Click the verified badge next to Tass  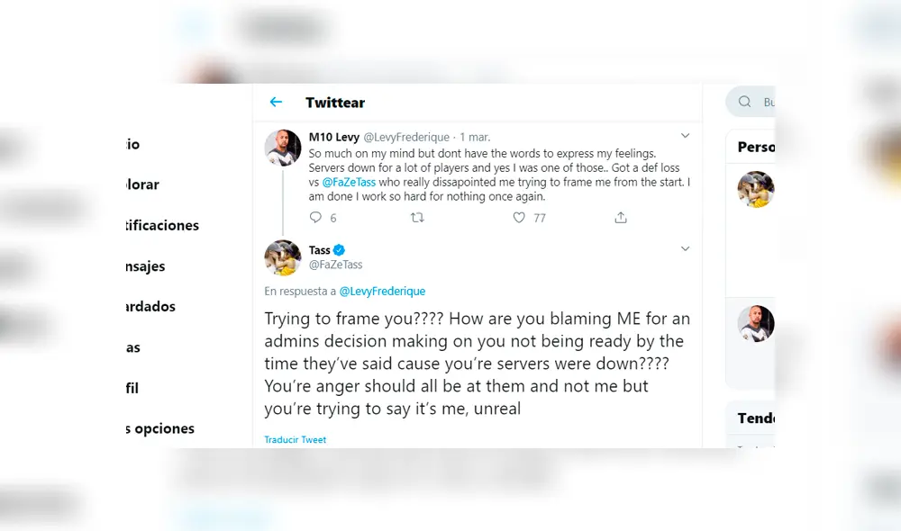coord(340,250)
